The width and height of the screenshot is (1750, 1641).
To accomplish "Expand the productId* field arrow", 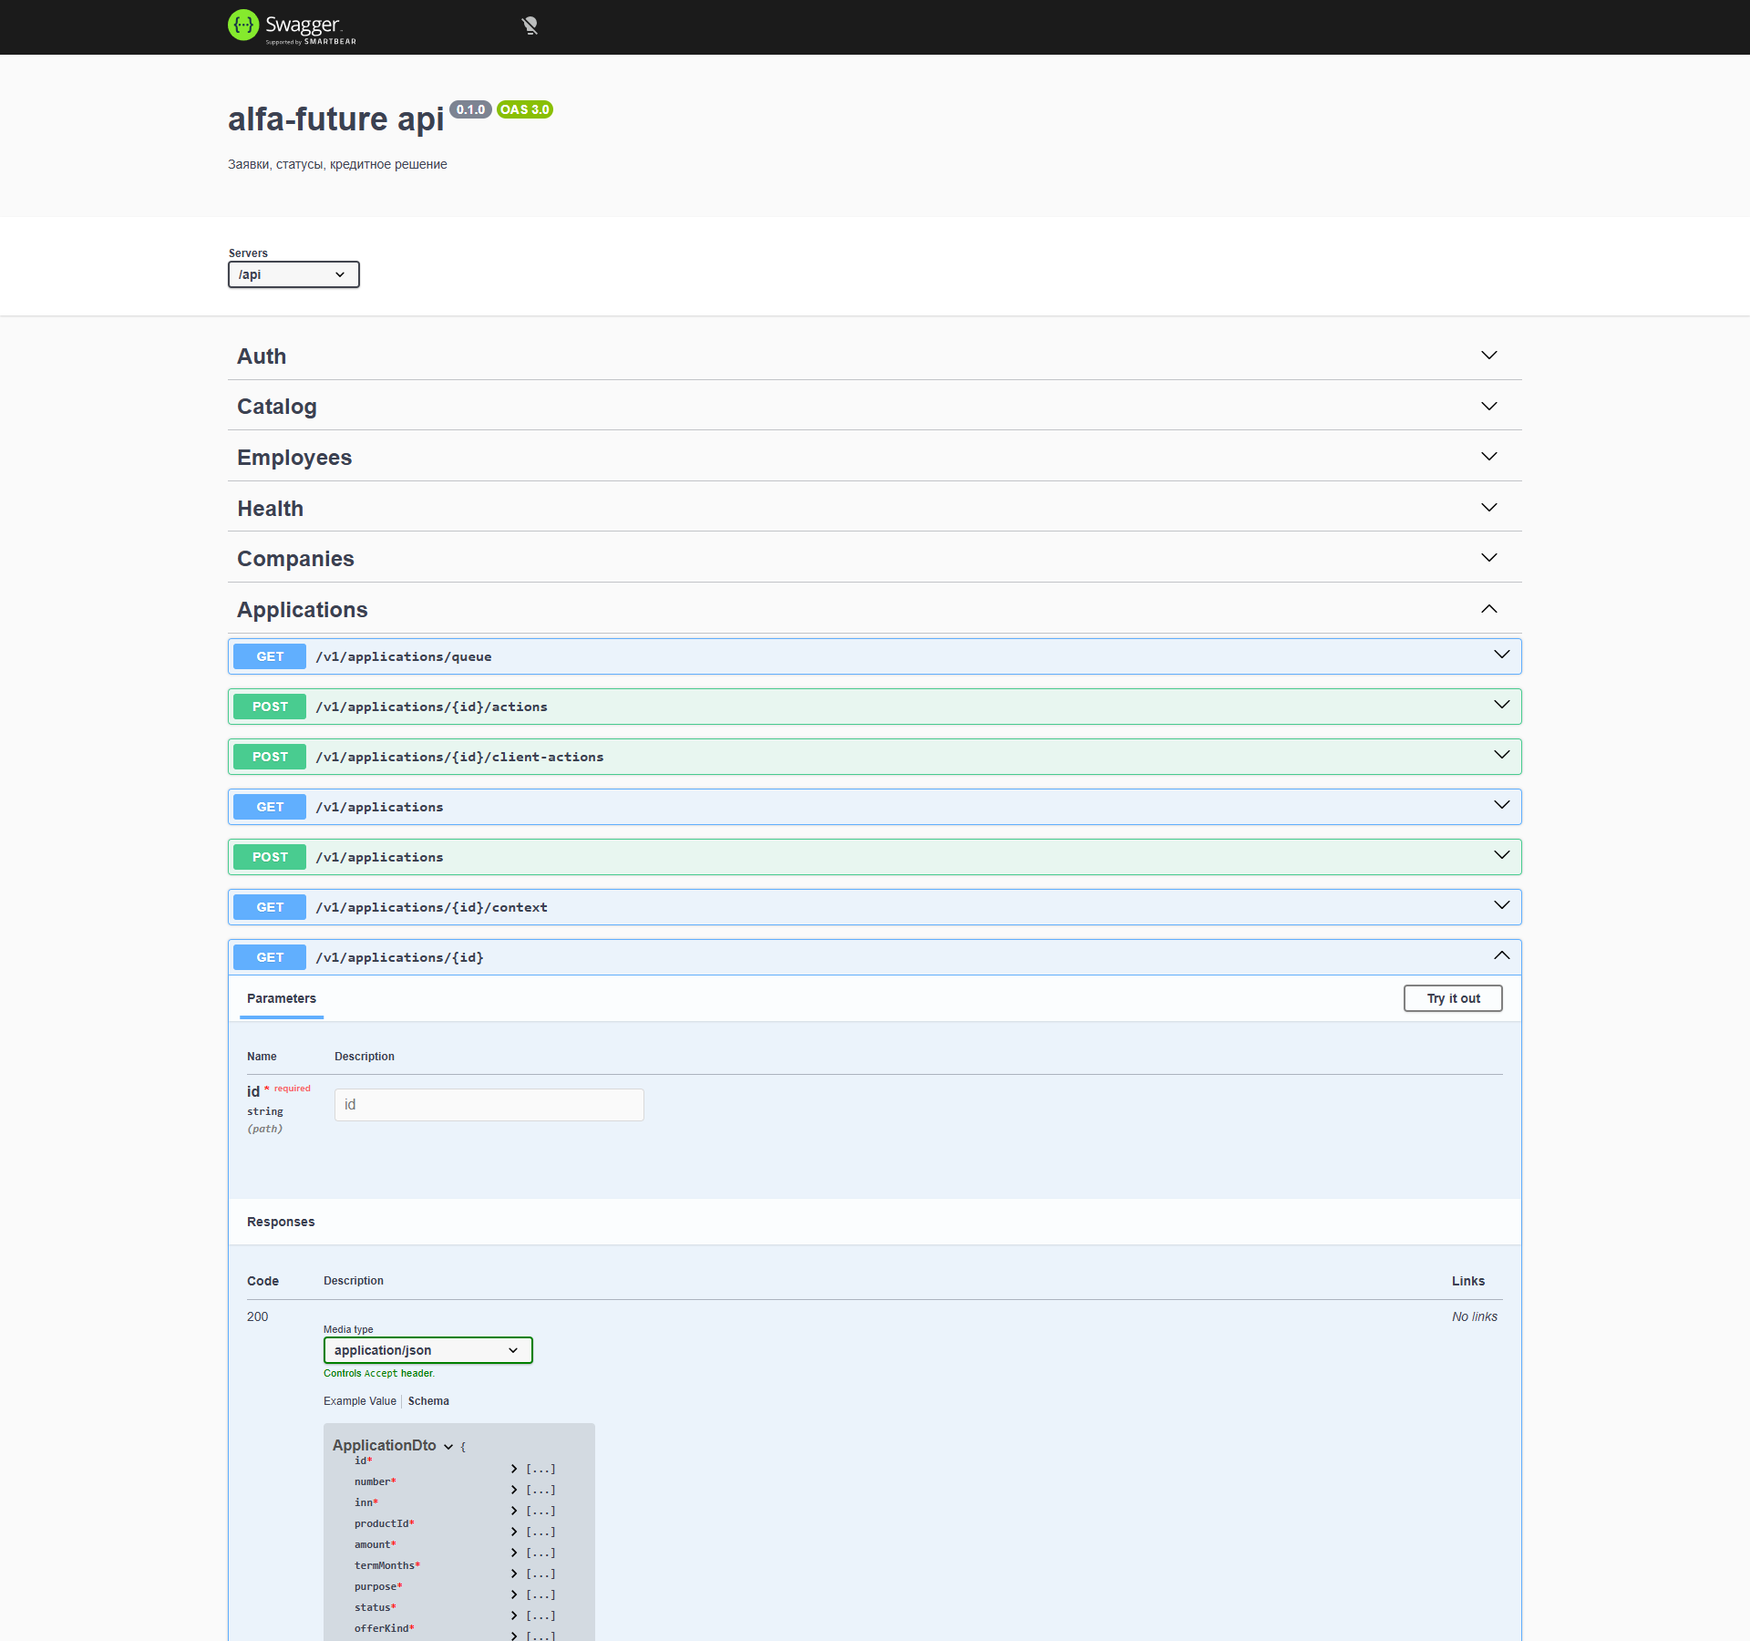I will (x=514, y=1532).
